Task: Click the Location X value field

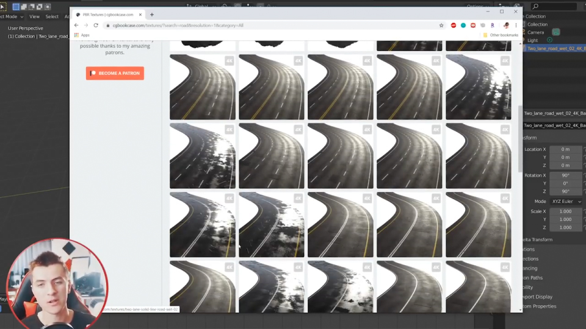Action: [565, 149]
